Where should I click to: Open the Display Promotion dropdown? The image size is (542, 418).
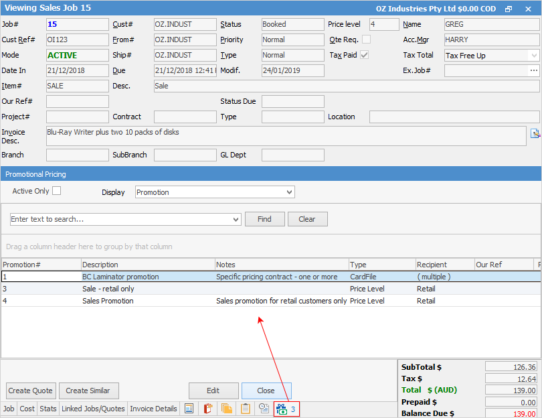point(288,192)
